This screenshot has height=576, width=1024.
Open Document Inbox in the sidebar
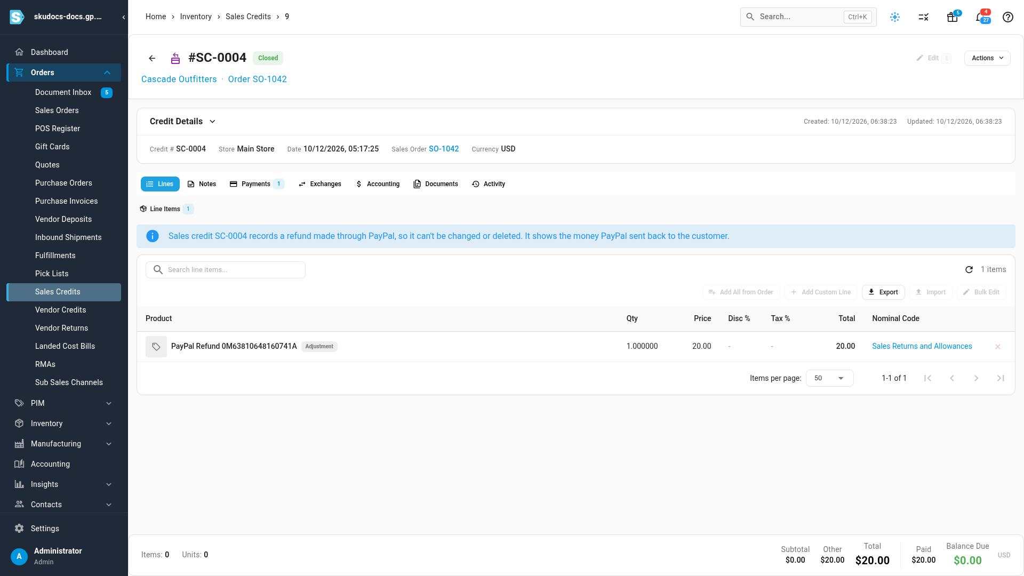click(x=64, y=93)
